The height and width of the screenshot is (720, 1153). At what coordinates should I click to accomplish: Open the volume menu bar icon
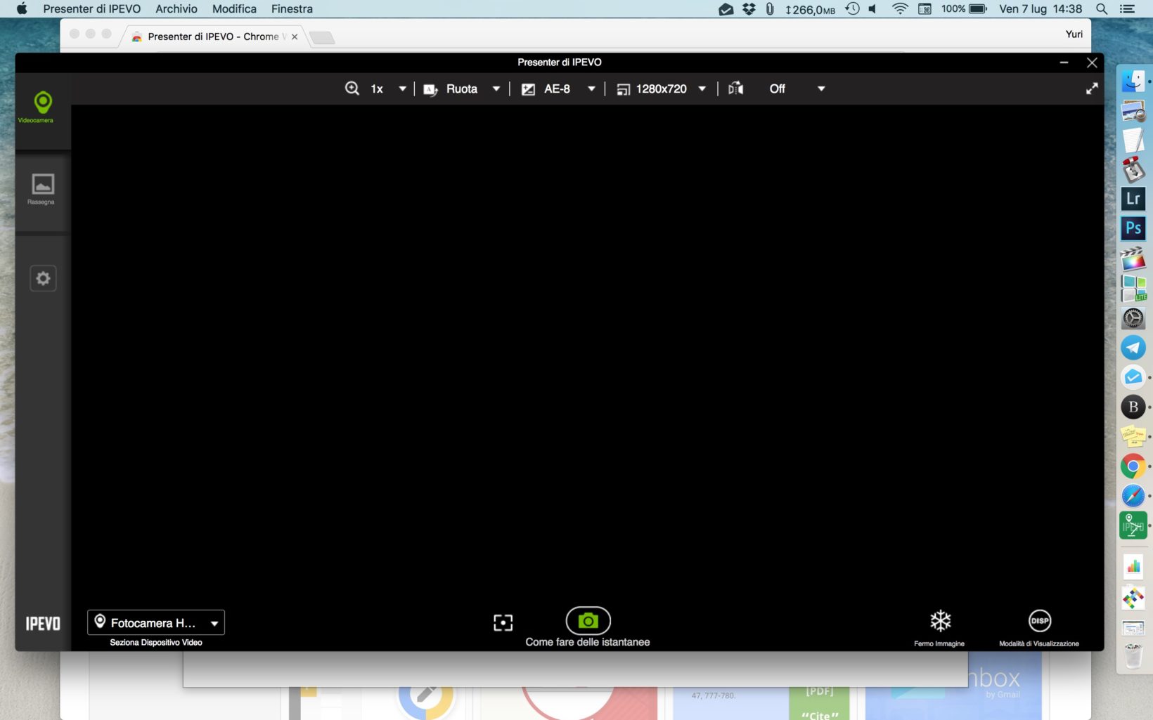(x=873, y=9)
